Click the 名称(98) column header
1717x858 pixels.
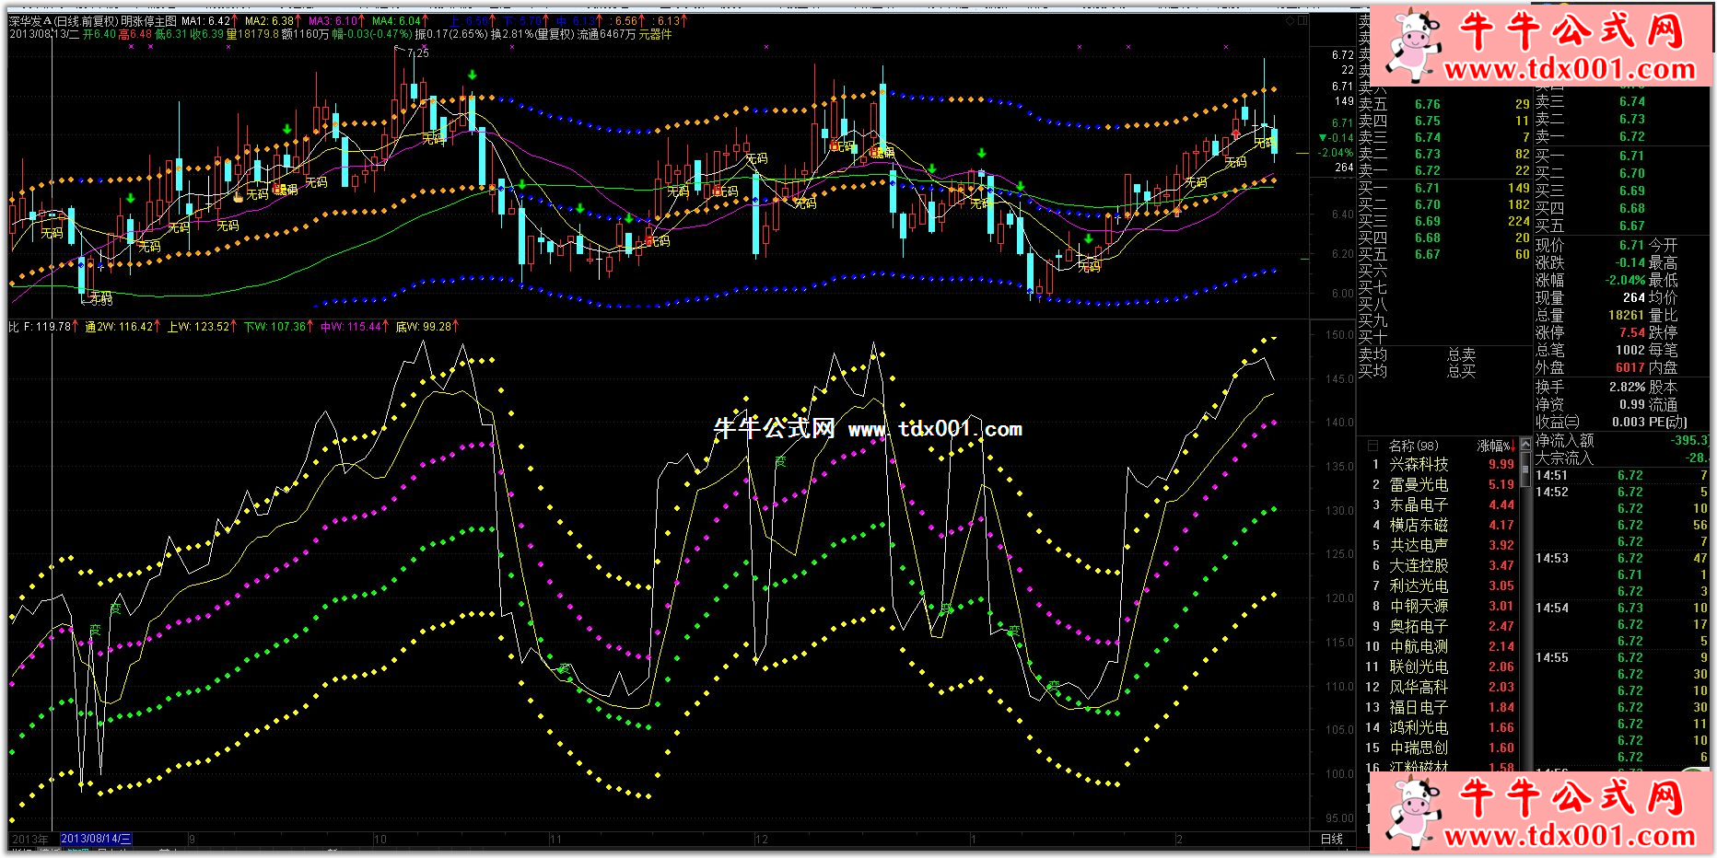pyautogui.click(x=1413, y=446)
